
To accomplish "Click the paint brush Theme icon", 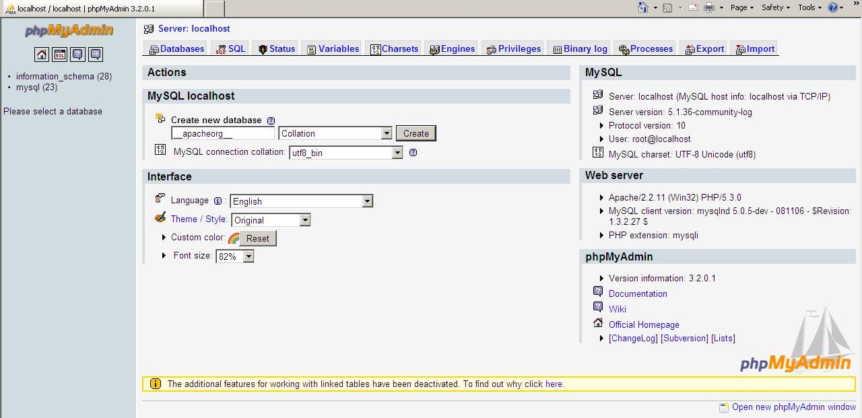I will pos(160,217).
